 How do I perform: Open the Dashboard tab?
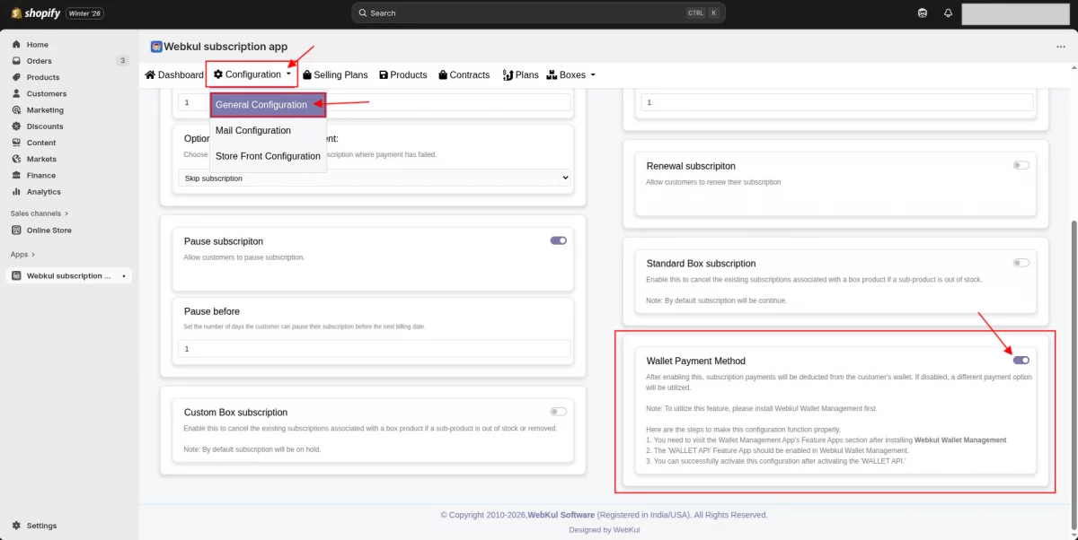[x=174, y=74]
